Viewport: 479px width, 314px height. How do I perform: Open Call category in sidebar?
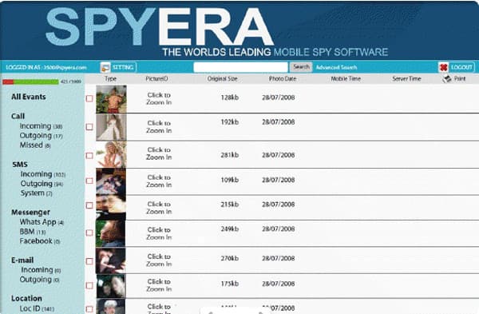click(18, 116)
